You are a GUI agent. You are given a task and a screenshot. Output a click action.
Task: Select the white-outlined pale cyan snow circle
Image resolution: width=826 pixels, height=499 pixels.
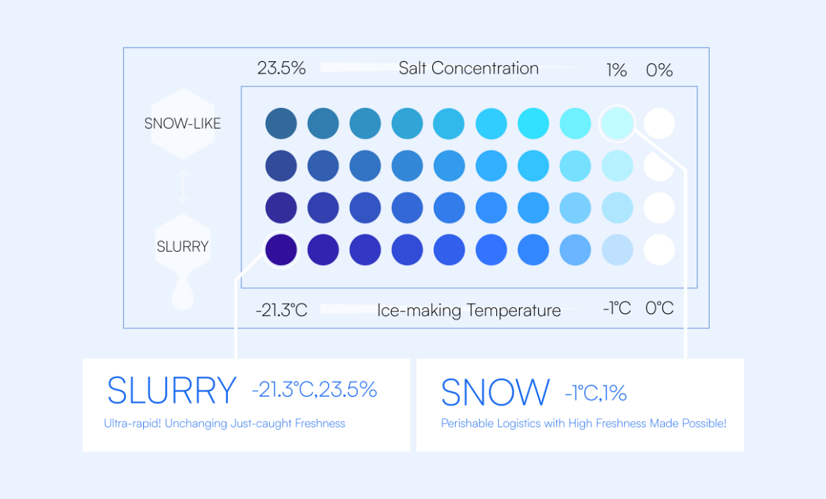point(617,124)
